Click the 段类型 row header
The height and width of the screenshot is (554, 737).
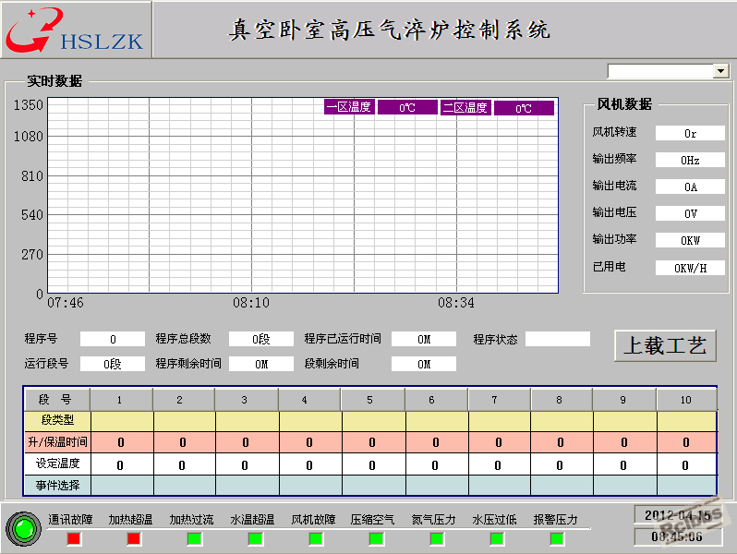(x=57, y=420)
